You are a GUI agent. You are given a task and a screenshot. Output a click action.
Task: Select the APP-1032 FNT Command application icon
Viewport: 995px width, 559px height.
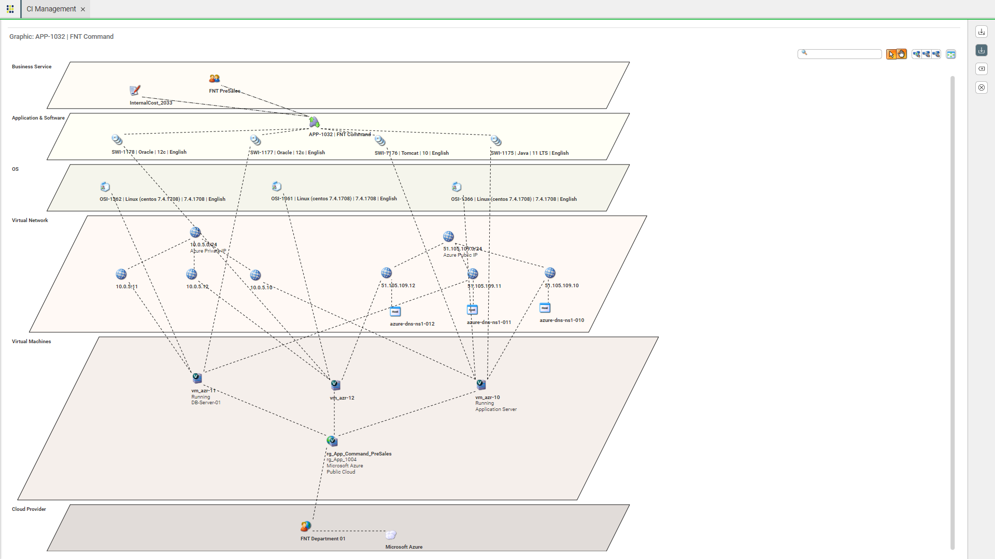click(314, 122)
